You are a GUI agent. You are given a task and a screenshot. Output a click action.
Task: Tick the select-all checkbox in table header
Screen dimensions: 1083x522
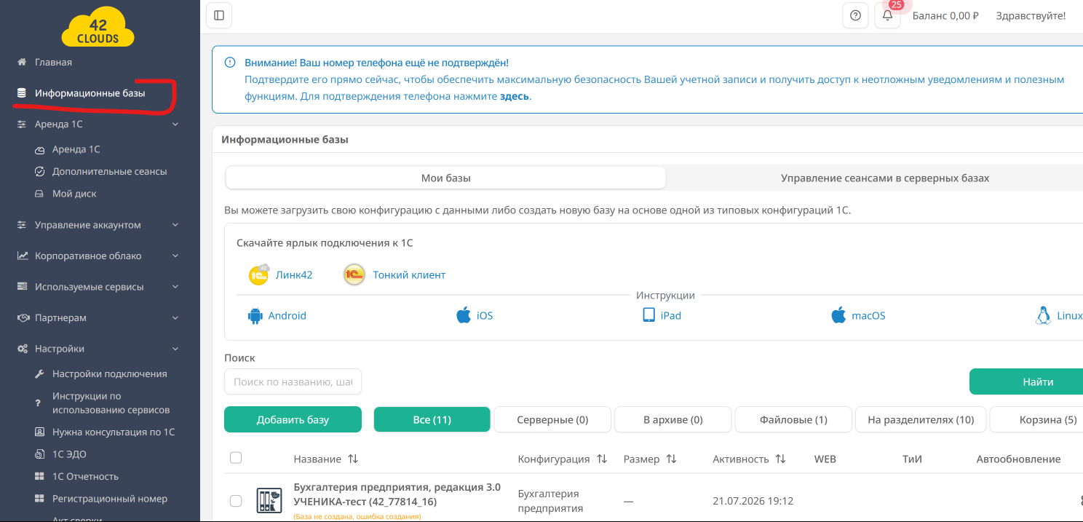coord(236,458)
